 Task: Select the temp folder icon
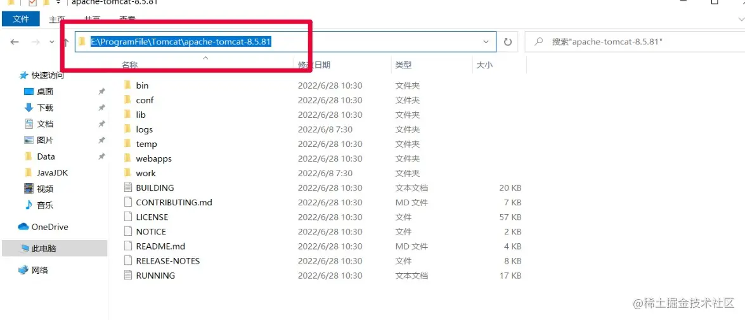(x=127, y=144)
